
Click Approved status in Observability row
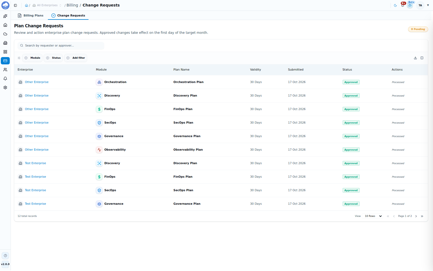click(351, 150)
